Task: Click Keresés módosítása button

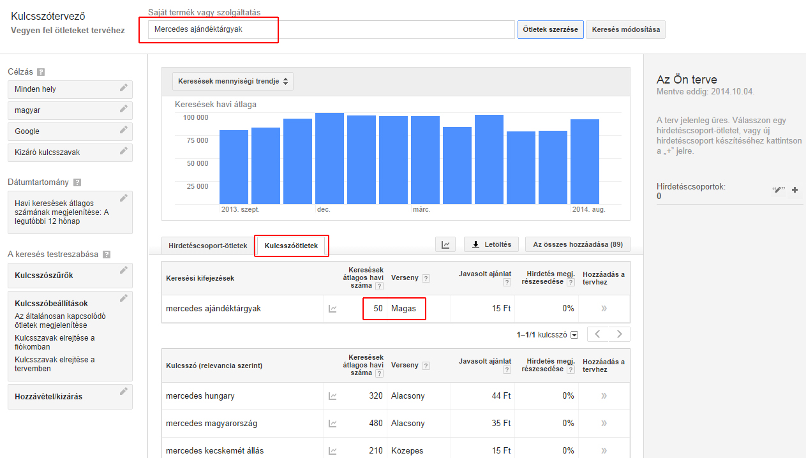Action: click(625, 29)
